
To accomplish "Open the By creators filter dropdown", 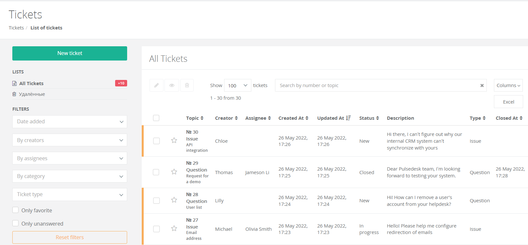I will coord(70,140).
